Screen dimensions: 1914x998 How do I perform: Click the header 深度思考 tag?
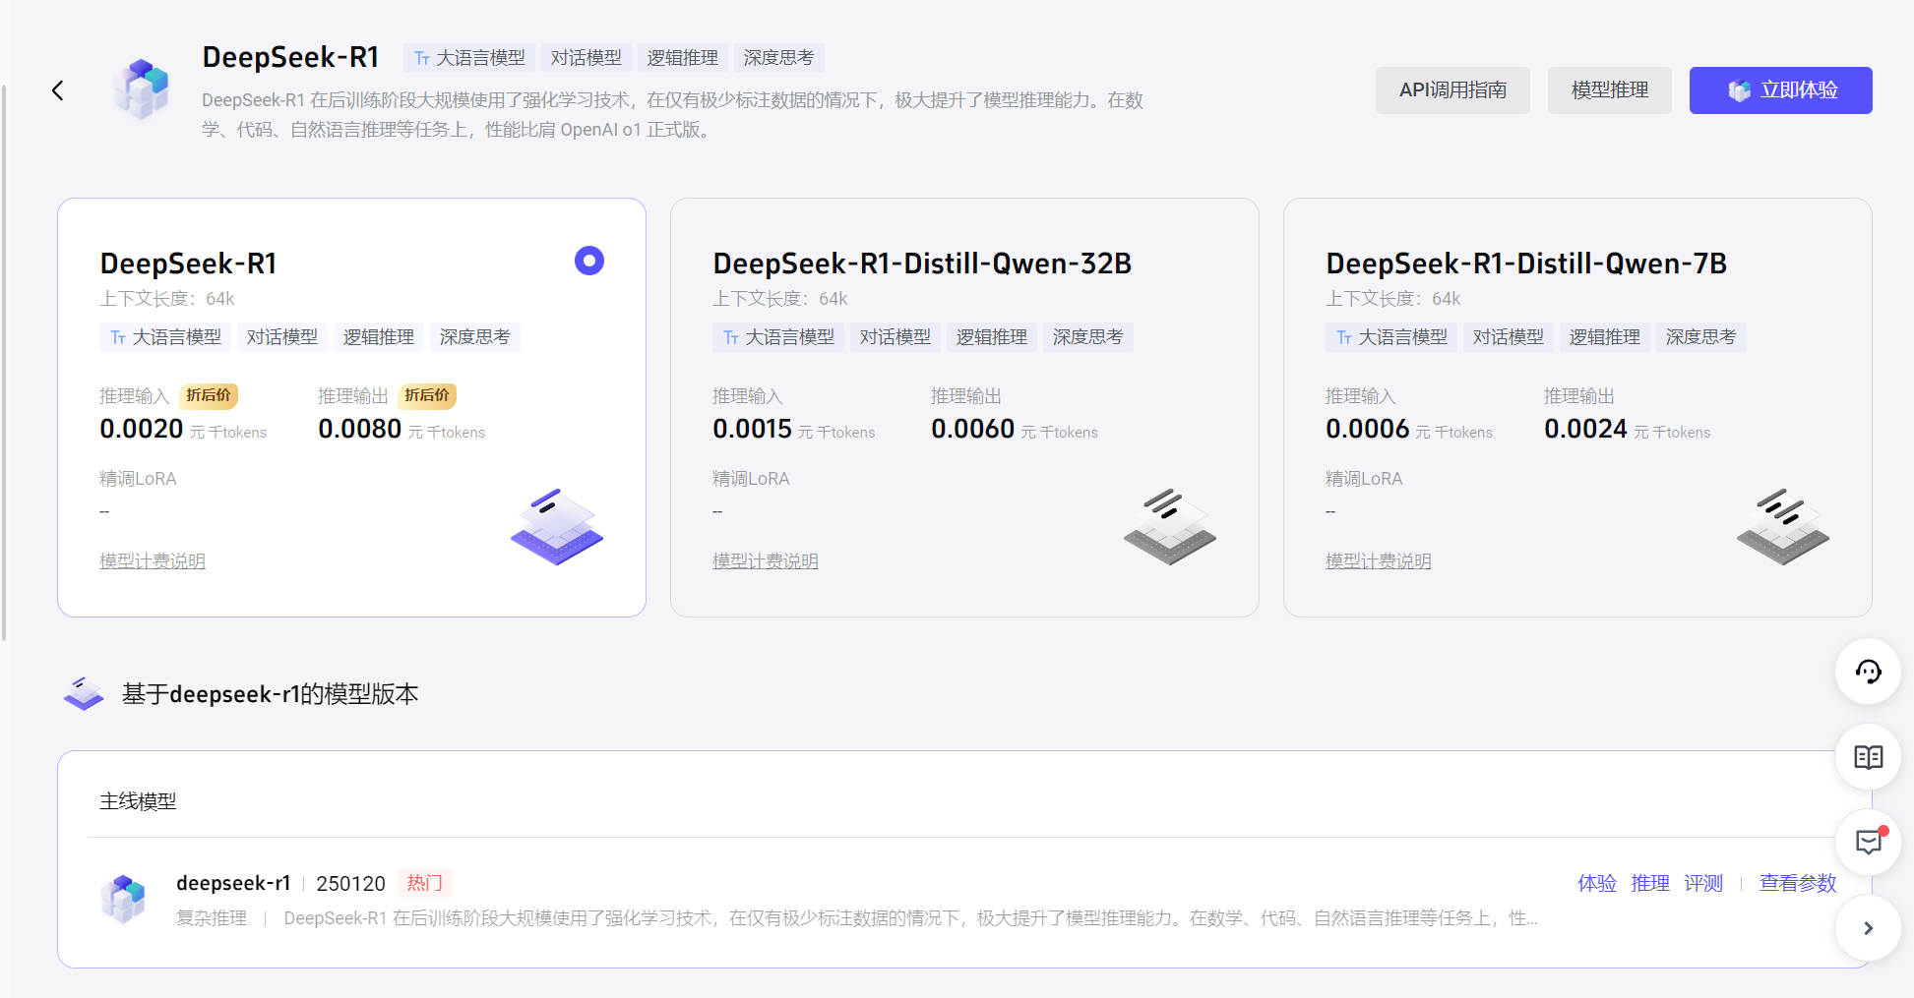[778, 58]
